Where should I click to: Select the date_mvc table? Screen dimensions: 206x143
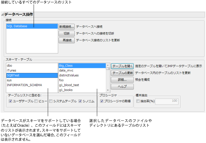(82, 70)
